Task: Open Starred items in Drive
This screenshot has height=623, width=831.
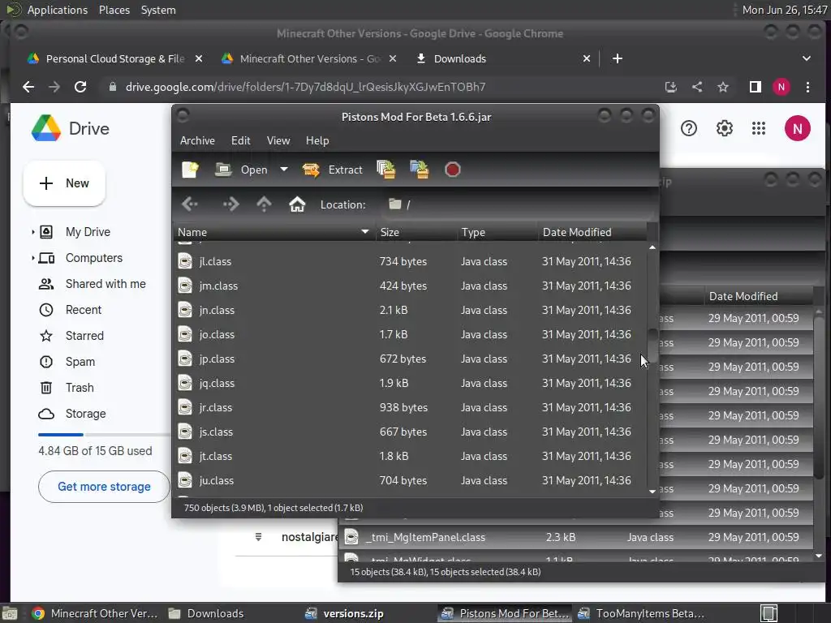Action: point(84,336)
